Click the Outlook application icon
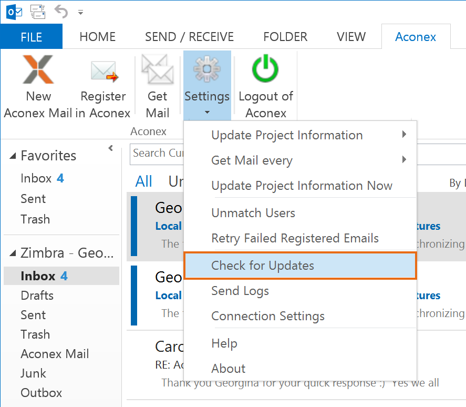The image size is (466, 407). click(x=14, y=12)
